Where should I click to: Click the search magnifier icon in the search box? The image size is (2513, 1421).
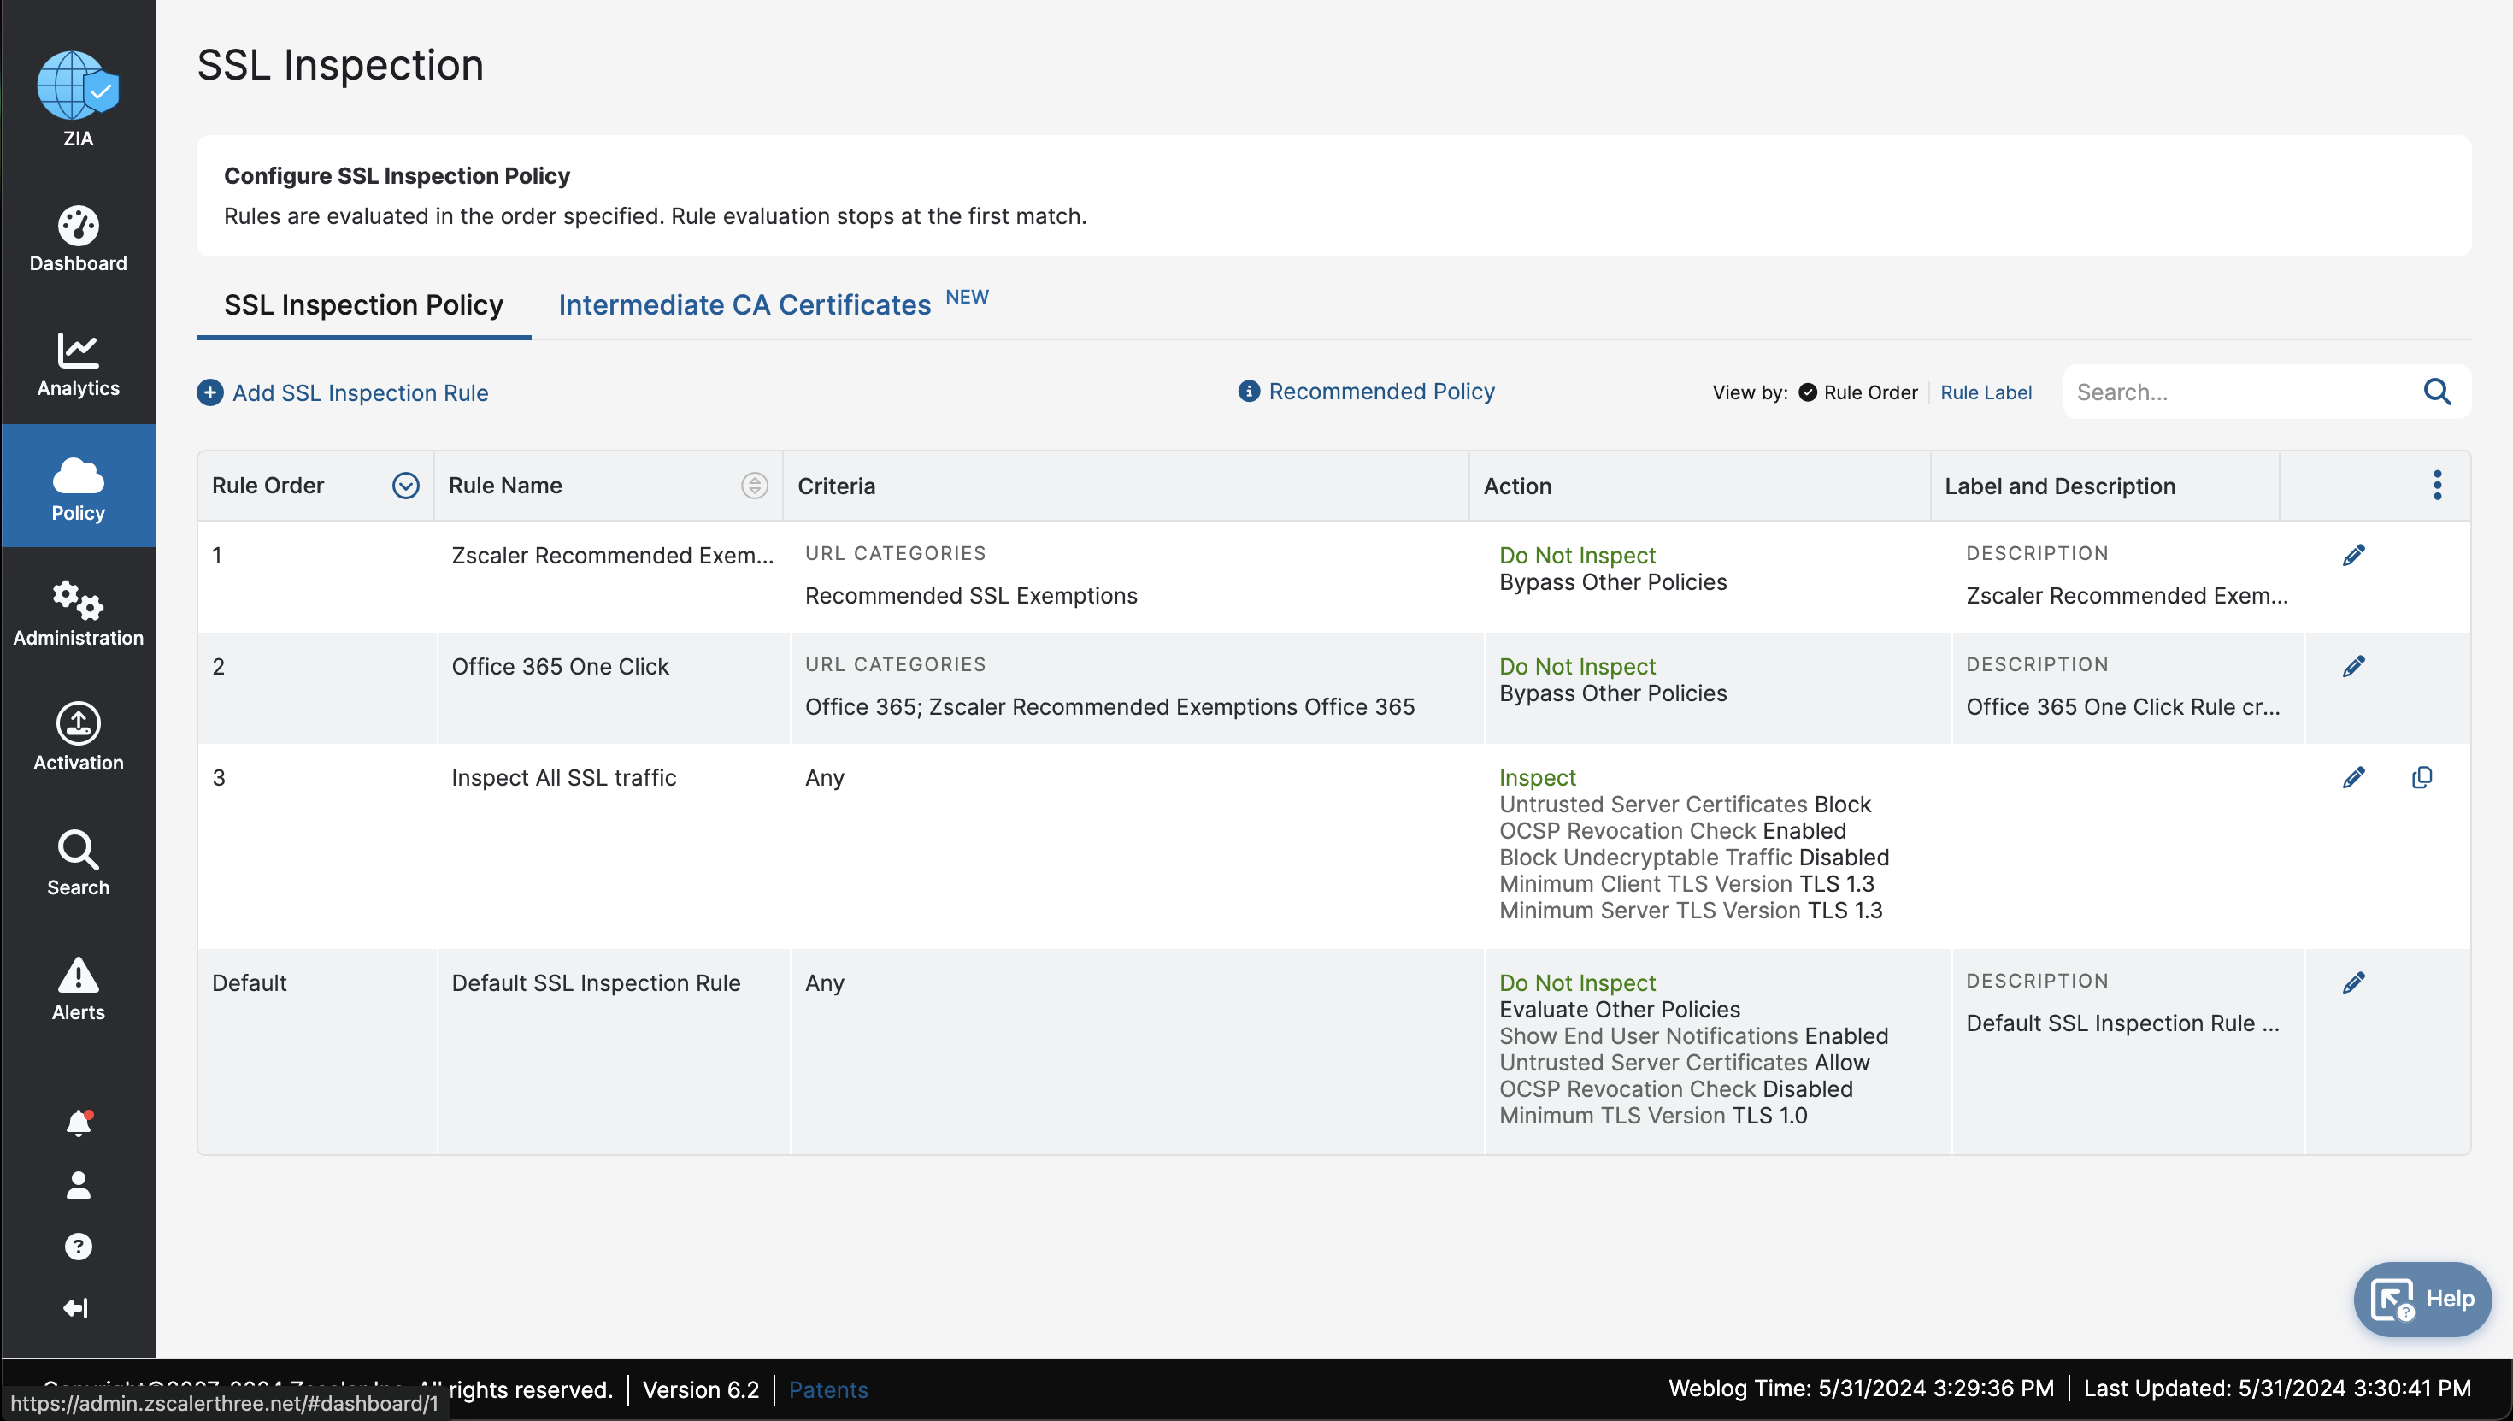pyautogui.click(x=2436, y=392)
